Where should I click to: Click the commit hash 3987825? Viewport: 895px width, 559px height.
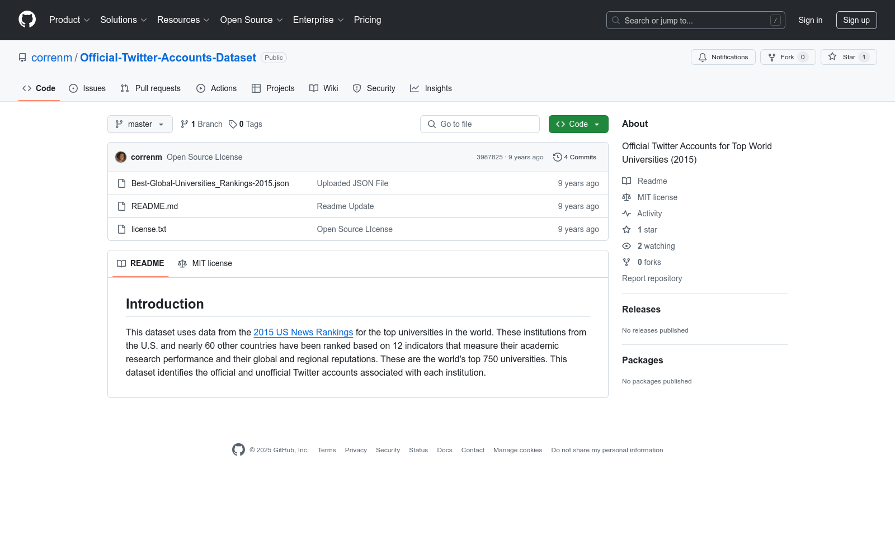[489, 157]
